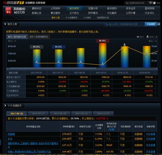
Task: Switch to the 2016-12-31 holders date tab
Action: click(x=103, y=114)
